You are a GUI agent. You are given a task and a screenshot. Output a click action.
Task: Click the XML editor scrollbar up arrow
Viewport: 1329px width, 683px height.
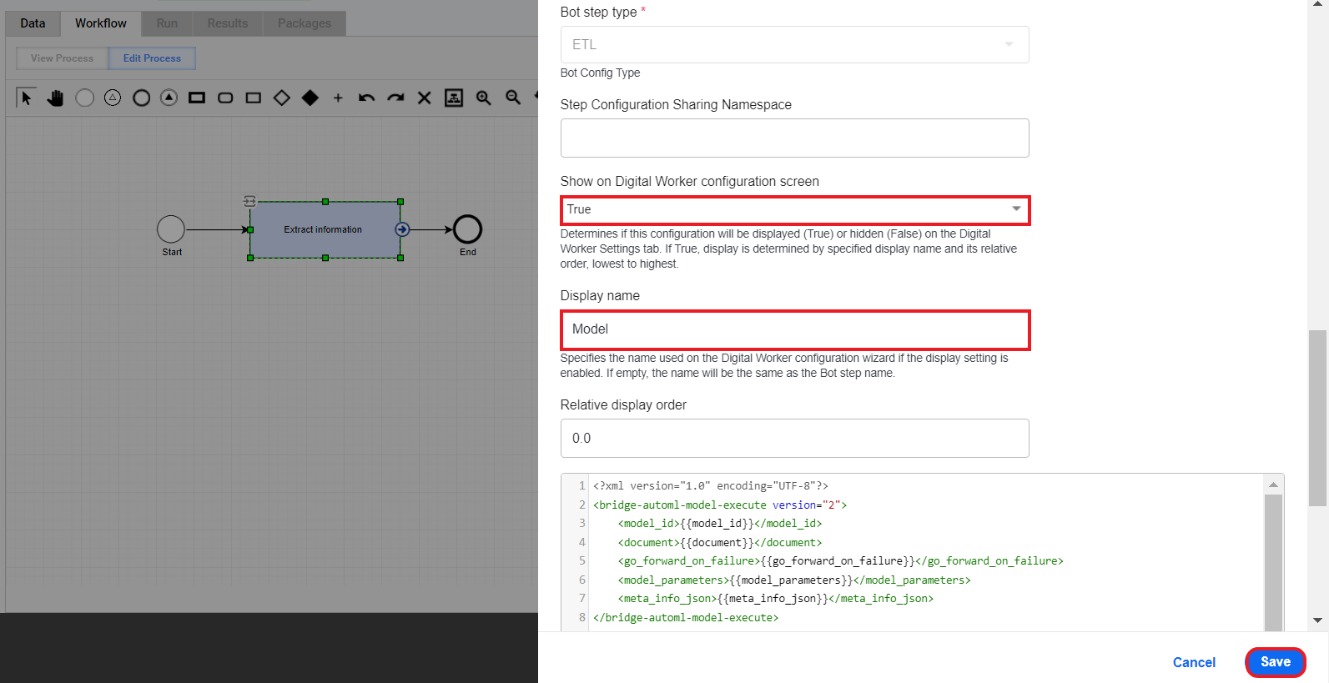[x=1273, y=485]
